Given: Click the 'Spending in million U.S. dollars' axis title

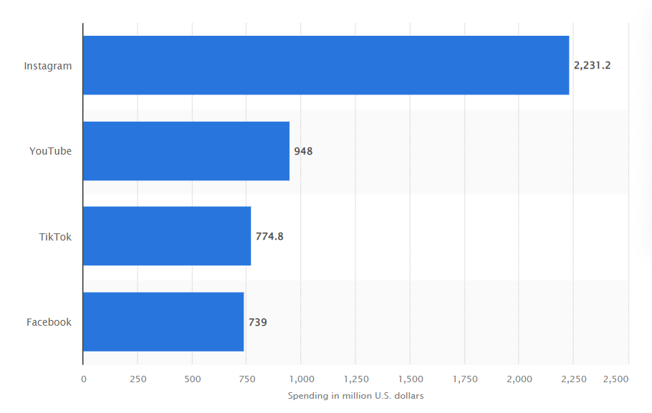Looking at the screenshot, I should click(x=356, y=396).
